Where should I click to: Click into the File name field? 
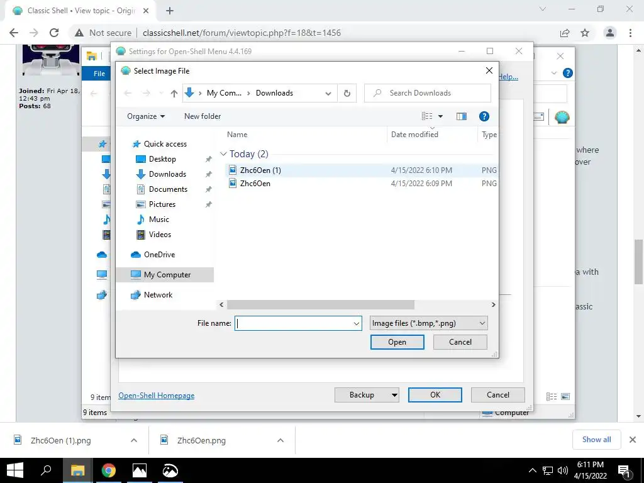pyautogui.click(x=293, y=323)
